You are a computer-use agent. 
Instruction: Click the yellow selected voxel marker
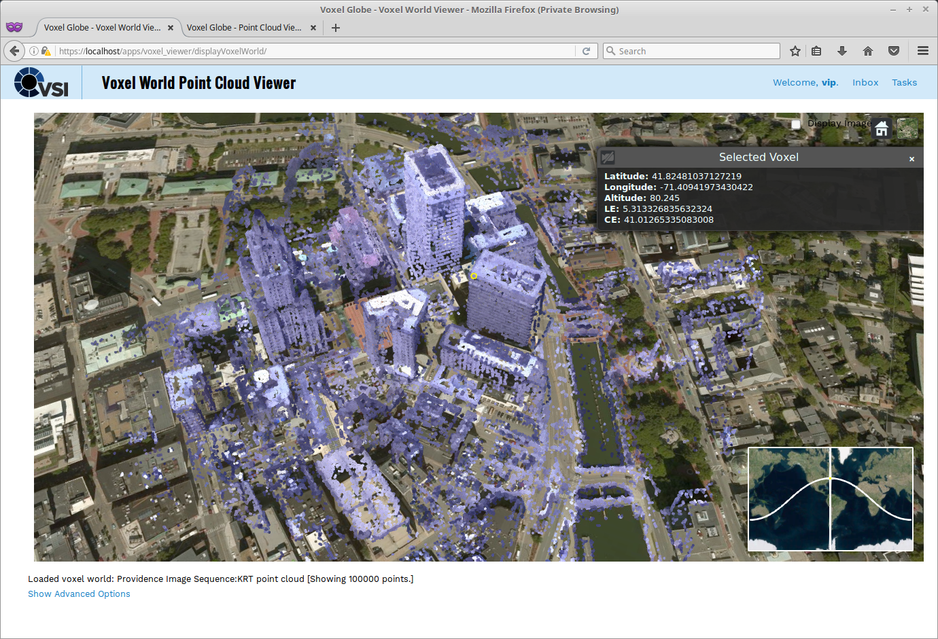click(474, 276)
